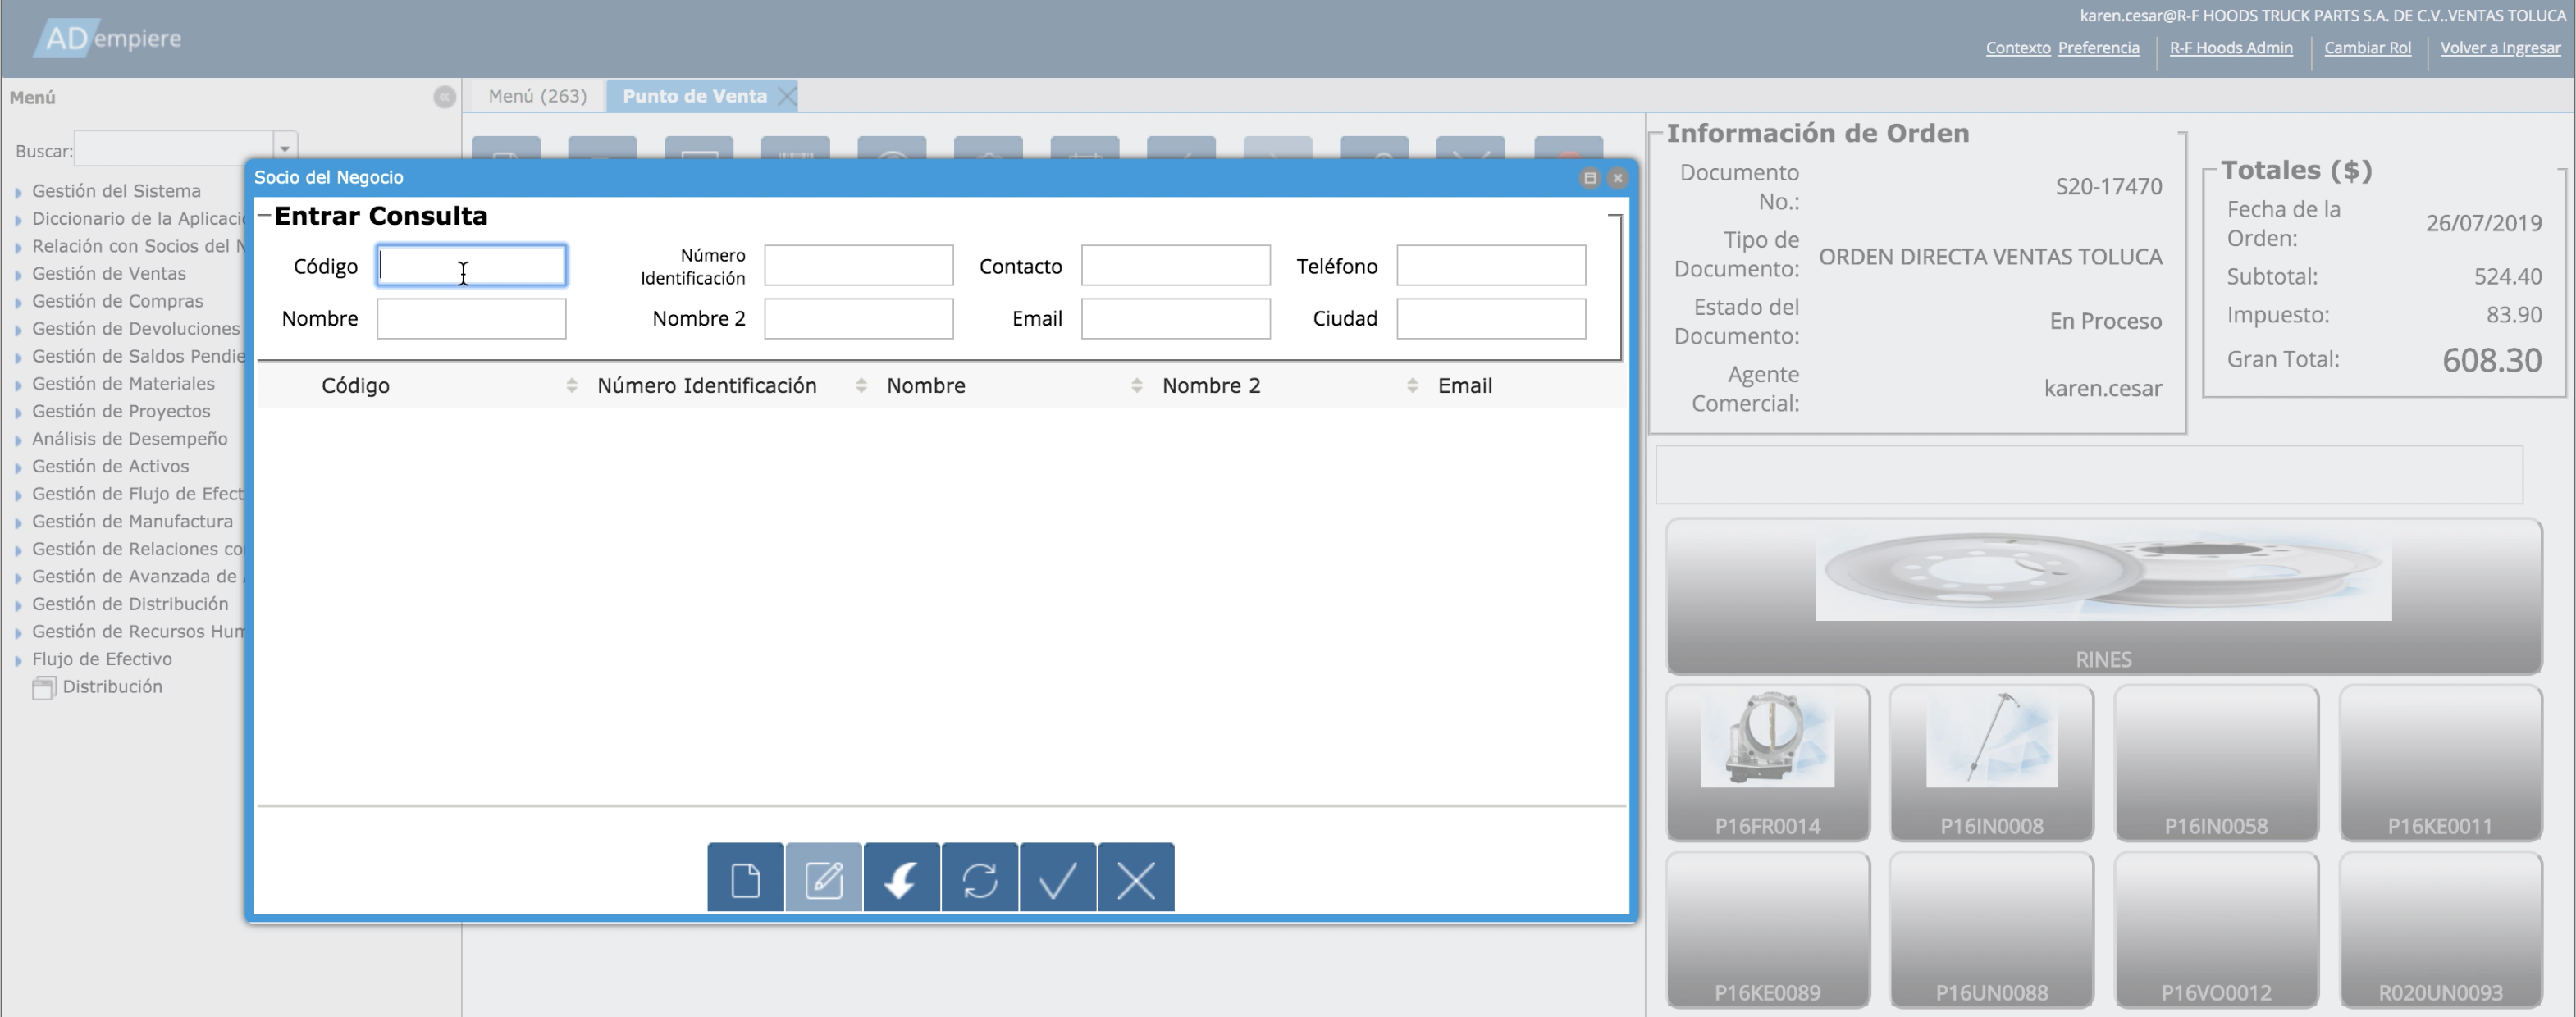Click the Volver a Ingresar link
This screenshot has height=1017, width=2576.
[2500, 48]
